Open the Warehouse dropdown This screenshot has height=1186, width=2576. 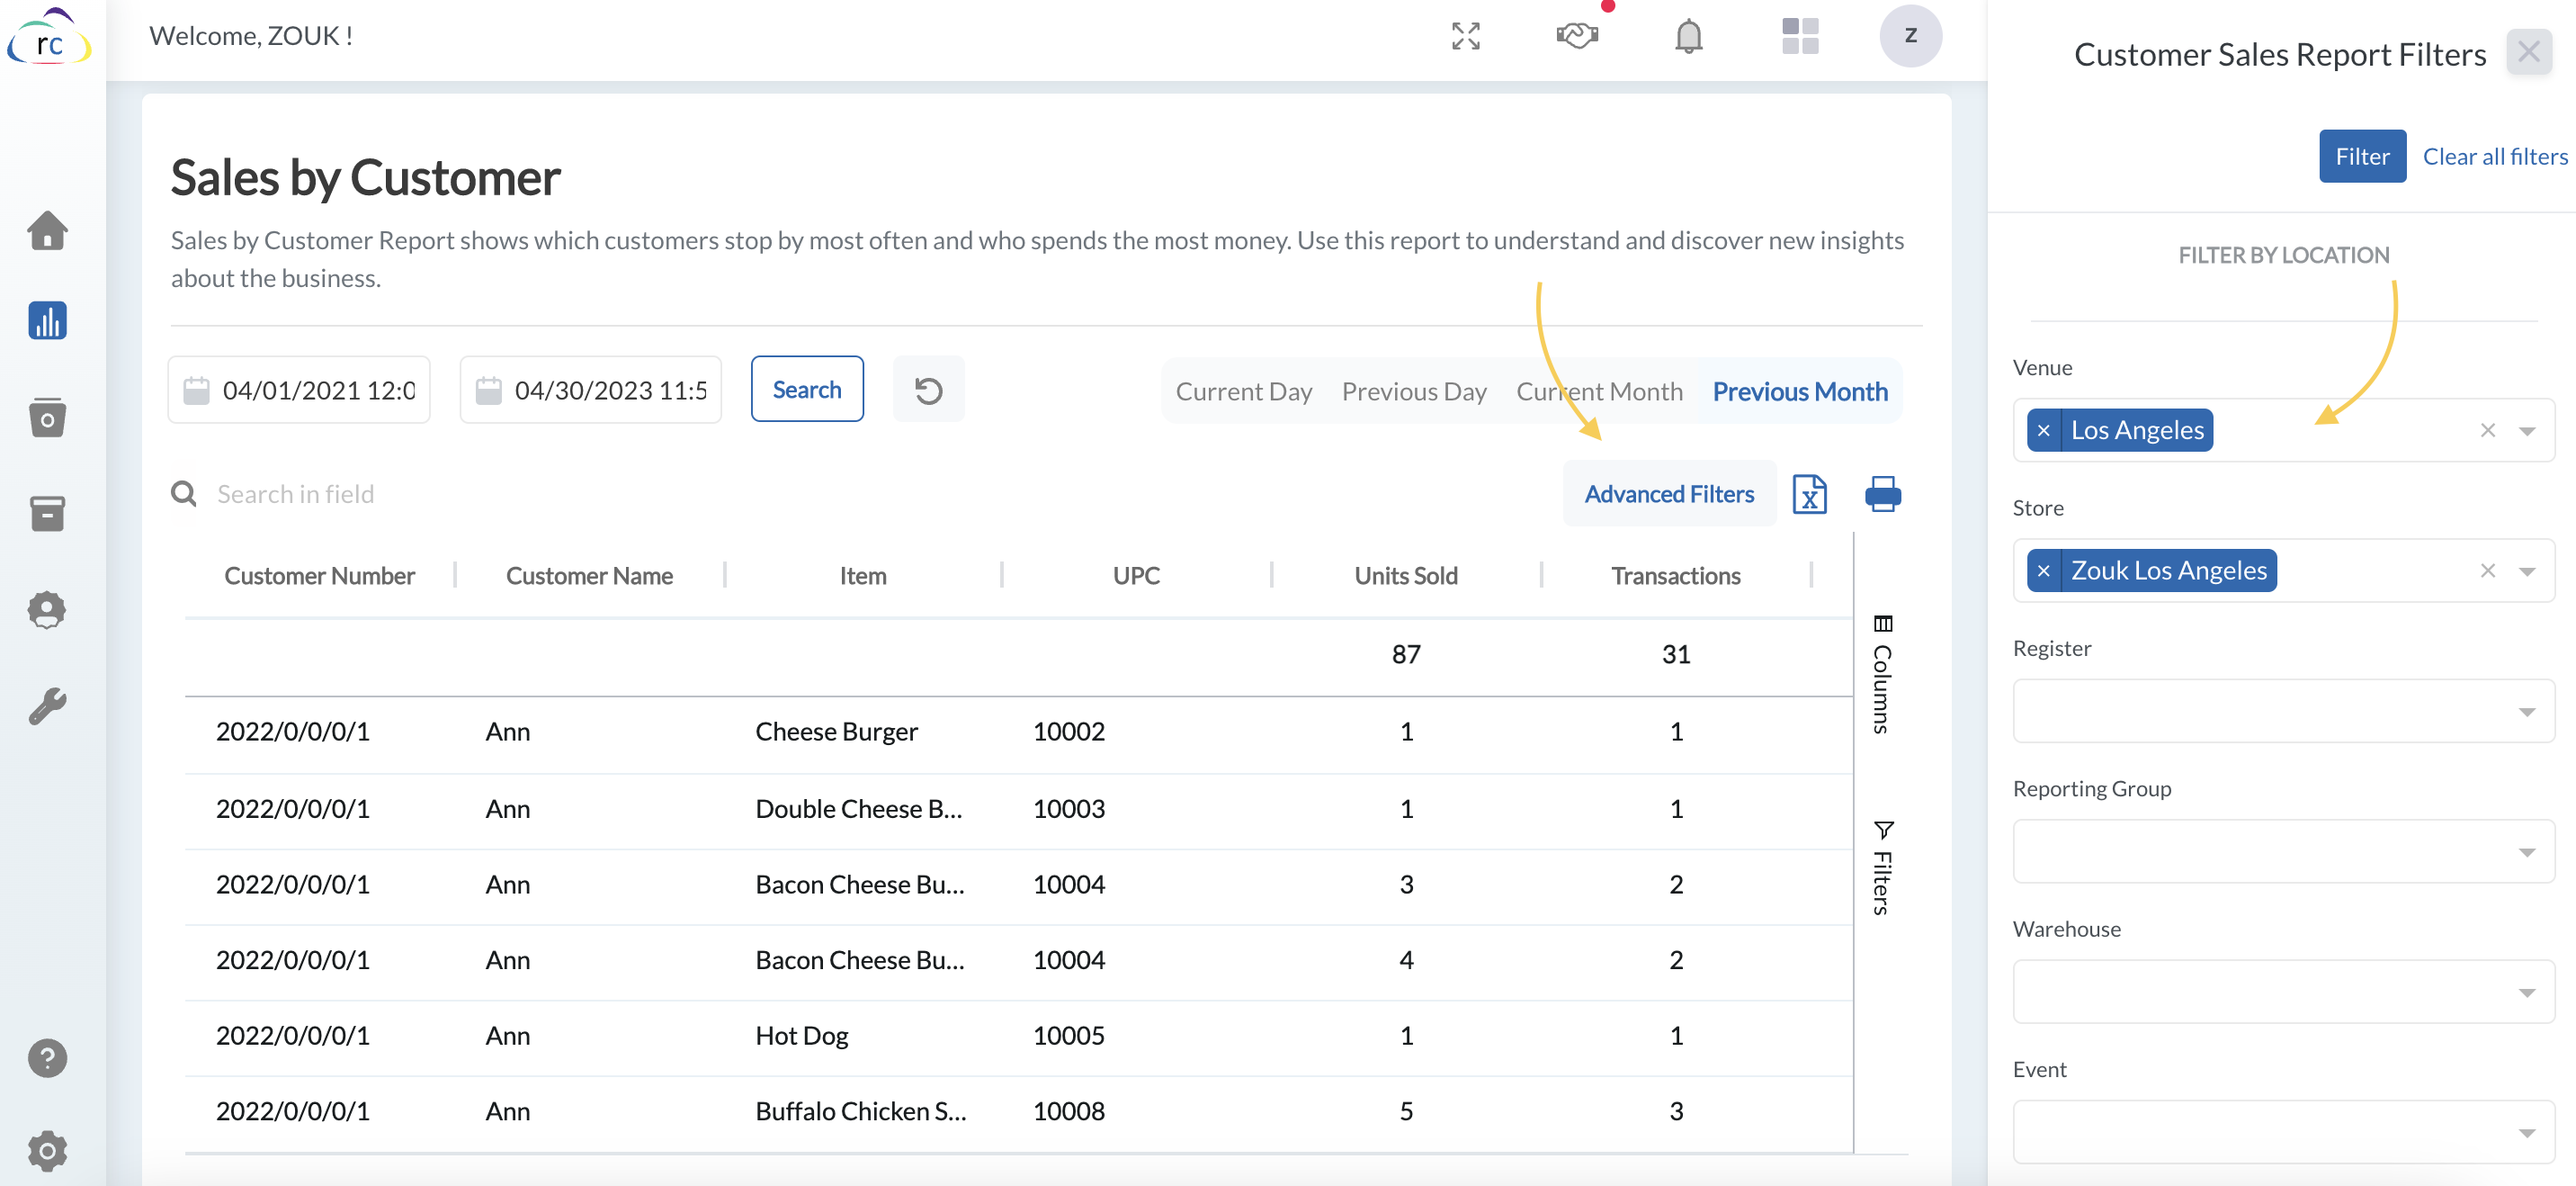pos(2283,991)
